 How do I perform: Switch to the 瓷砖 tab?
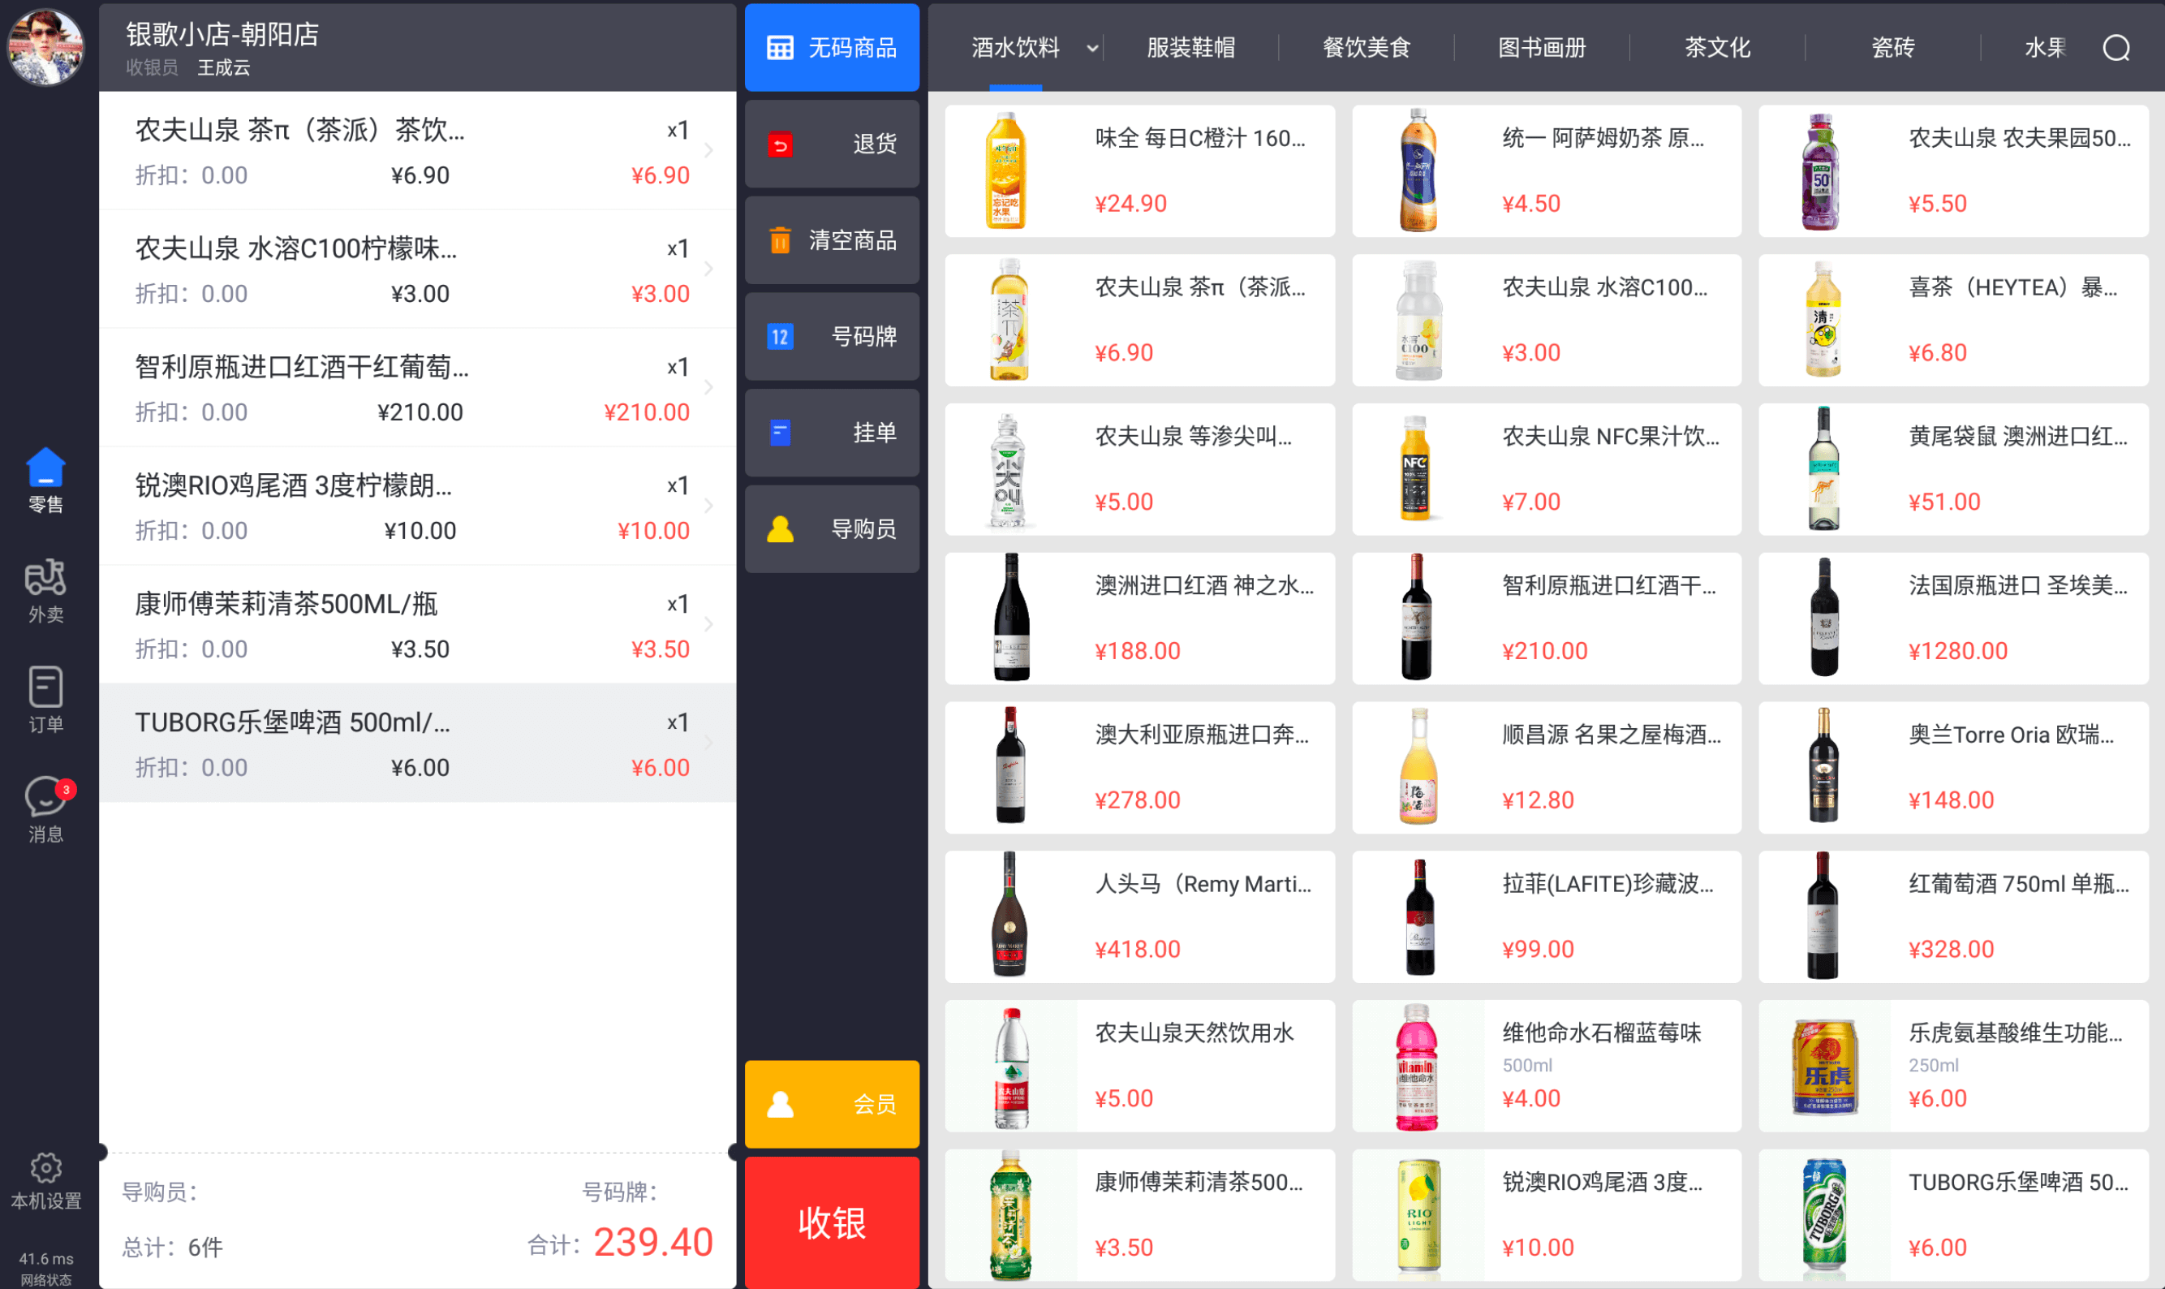coord(1892,48)
